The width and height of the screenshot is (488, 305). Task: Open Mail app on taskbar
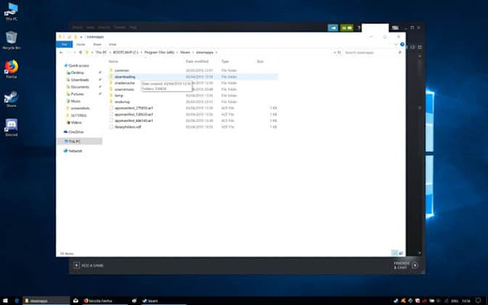coord(75,300)
